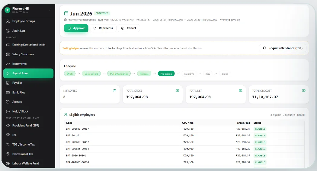Click the Pay lifecycle step

208,74
